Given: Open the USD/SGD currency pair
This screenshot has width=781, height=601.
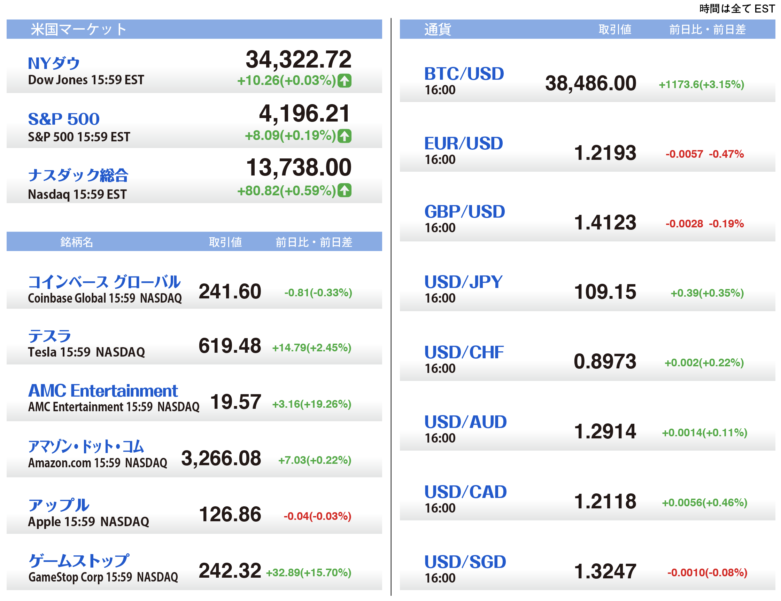Looking at the screenshot, I should [465, 562].
